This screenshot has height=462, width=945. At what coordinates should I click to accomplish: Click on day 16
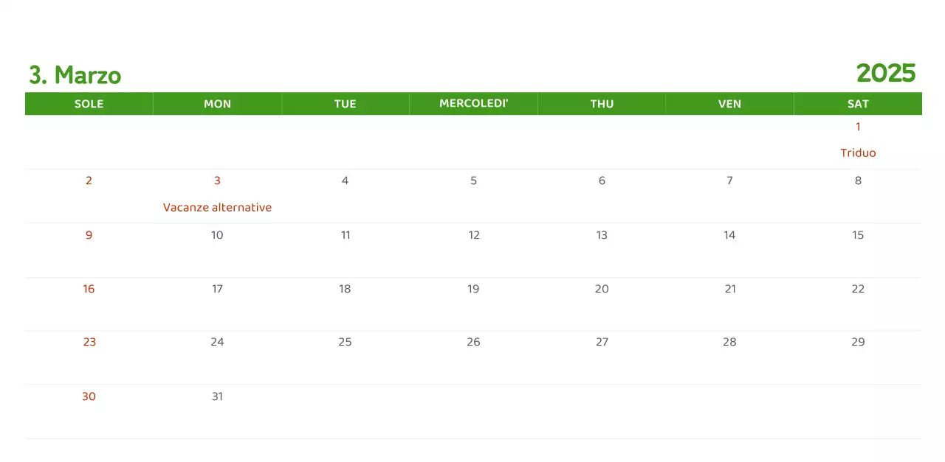[x=89, y=289]
